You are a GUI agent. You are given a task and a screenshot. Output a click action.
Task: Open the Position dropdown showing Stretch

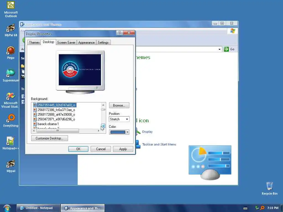pyautogui.click(x=119, y=119)
